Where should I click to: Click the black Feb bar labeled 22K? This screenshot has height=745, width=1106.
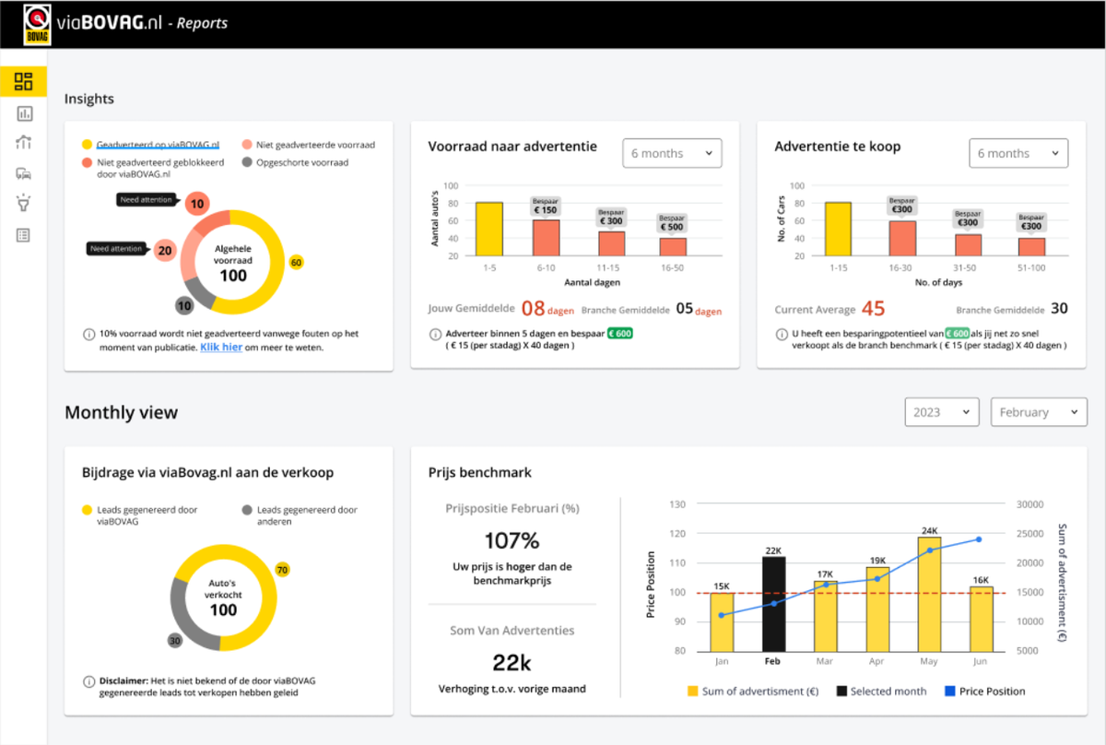[773, 603]
